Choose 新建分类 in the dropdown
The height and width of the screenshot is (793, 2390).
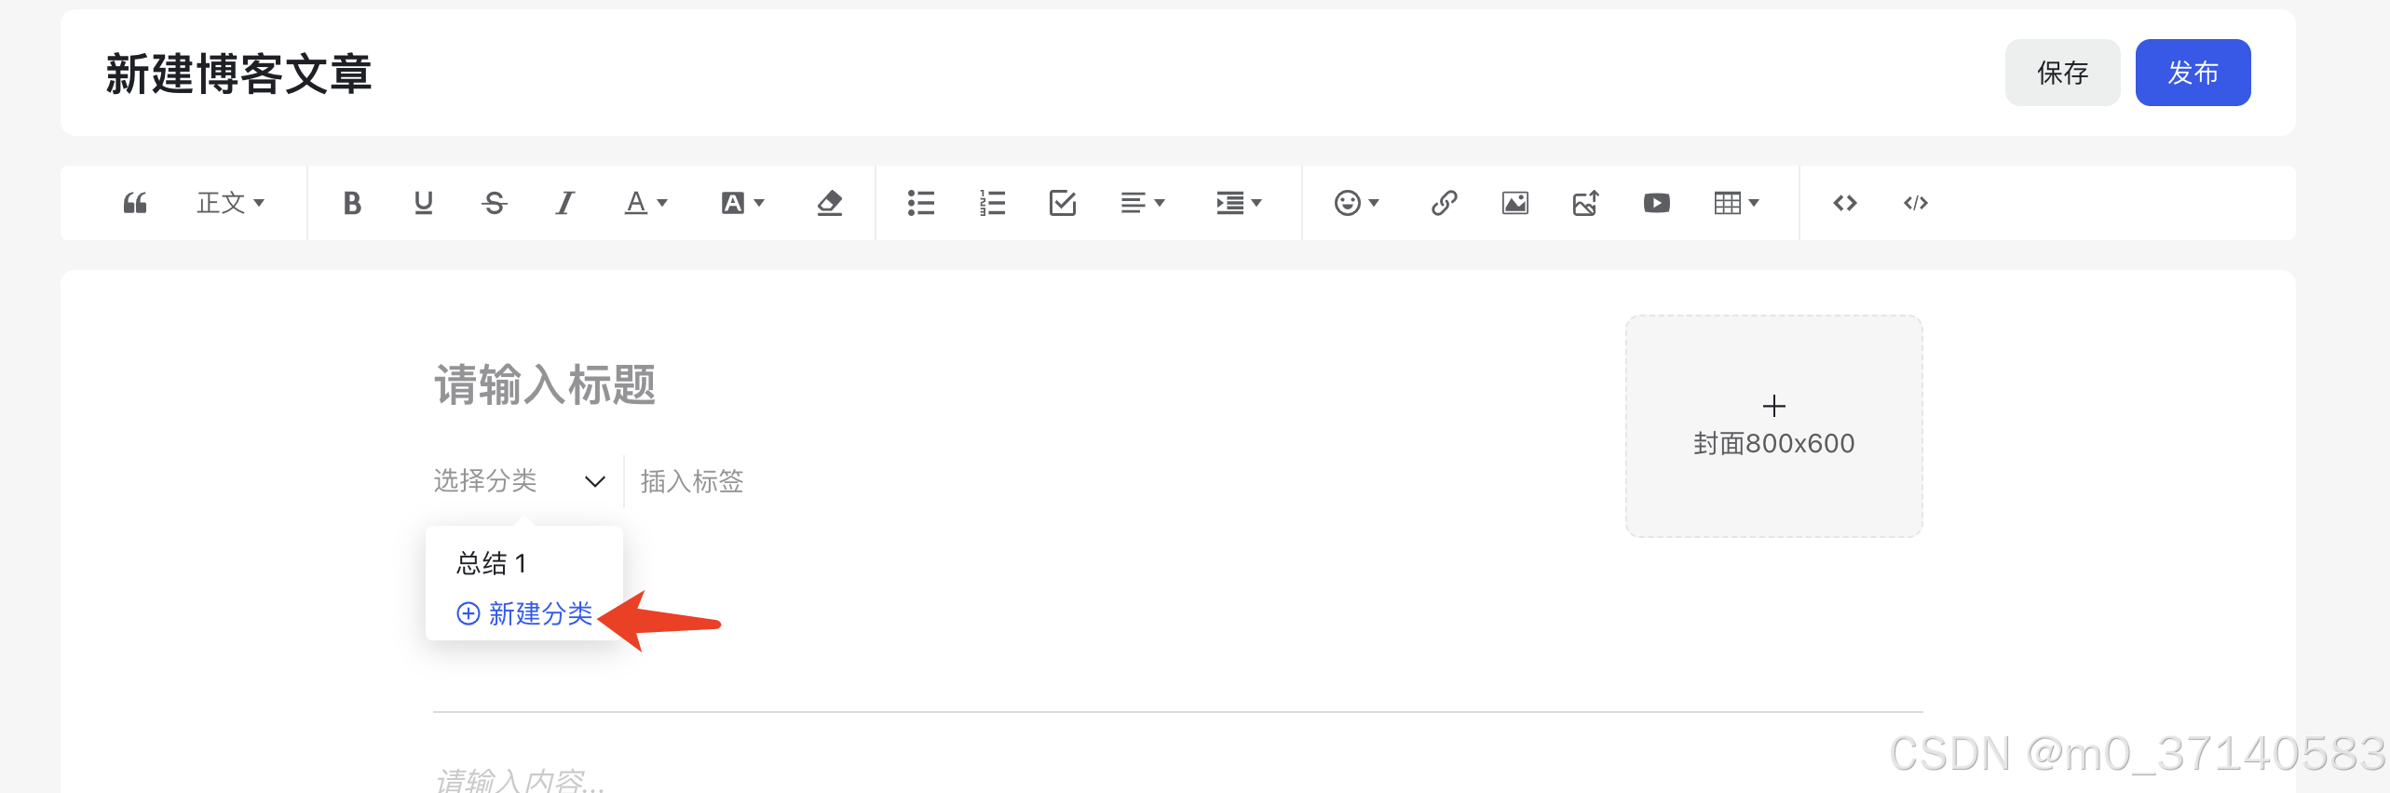(524, 613)
